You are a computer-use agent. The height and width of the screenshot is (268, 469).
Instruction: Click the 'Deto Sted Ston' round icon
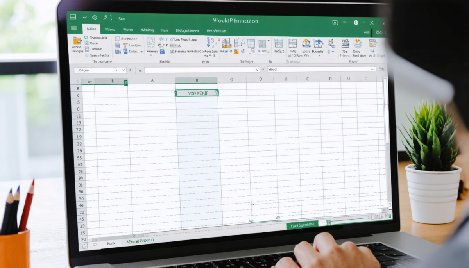[357, 44]
